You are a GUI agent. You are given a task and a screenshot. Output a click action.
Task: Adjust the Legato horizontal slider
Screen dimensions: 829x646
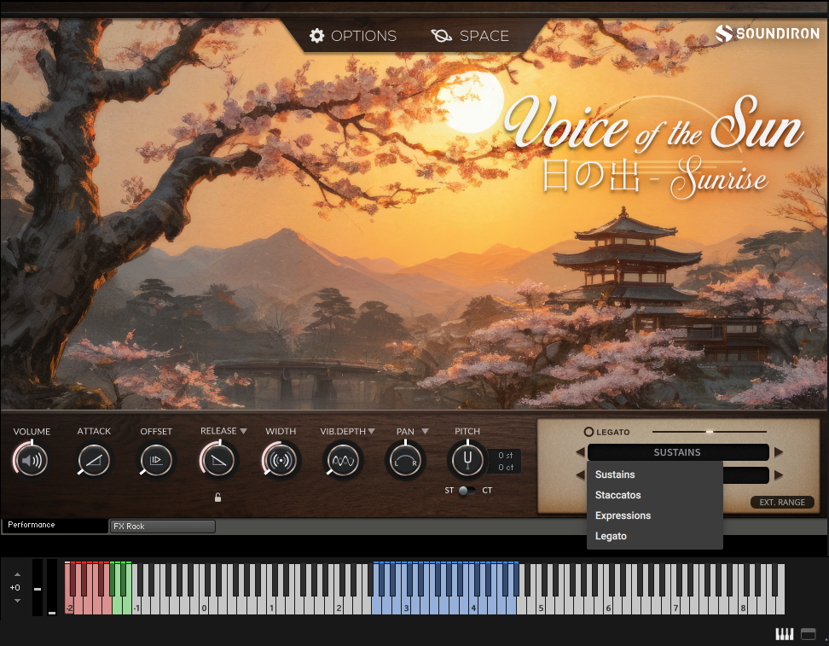click(709, 432)
